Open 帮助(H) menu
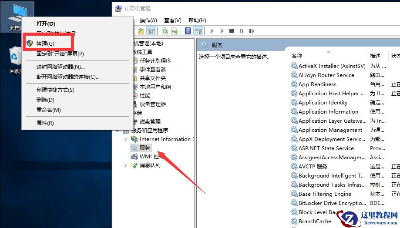The image size is (400, 228). [x=197, y=20]
